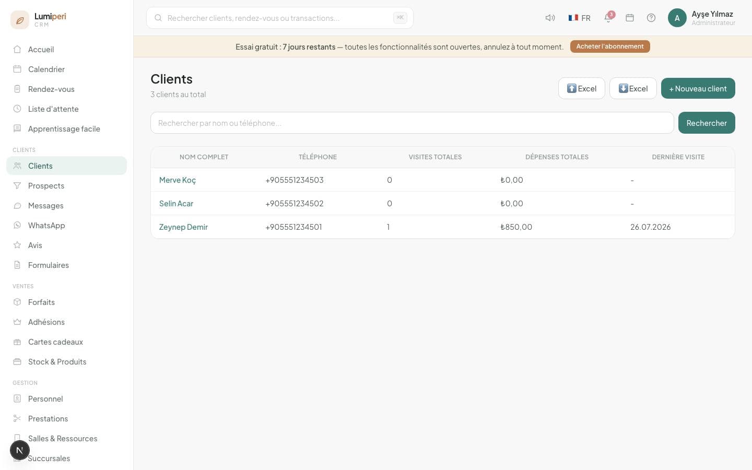Screen dimensions: 752x470
Task: Click the Prestations scissors icon
Action: (x=17, y=418)
